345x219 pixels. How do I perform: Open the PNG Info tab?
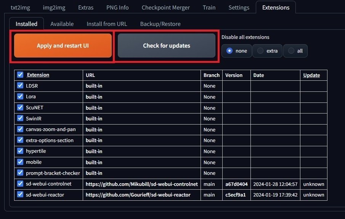(117, 8)
